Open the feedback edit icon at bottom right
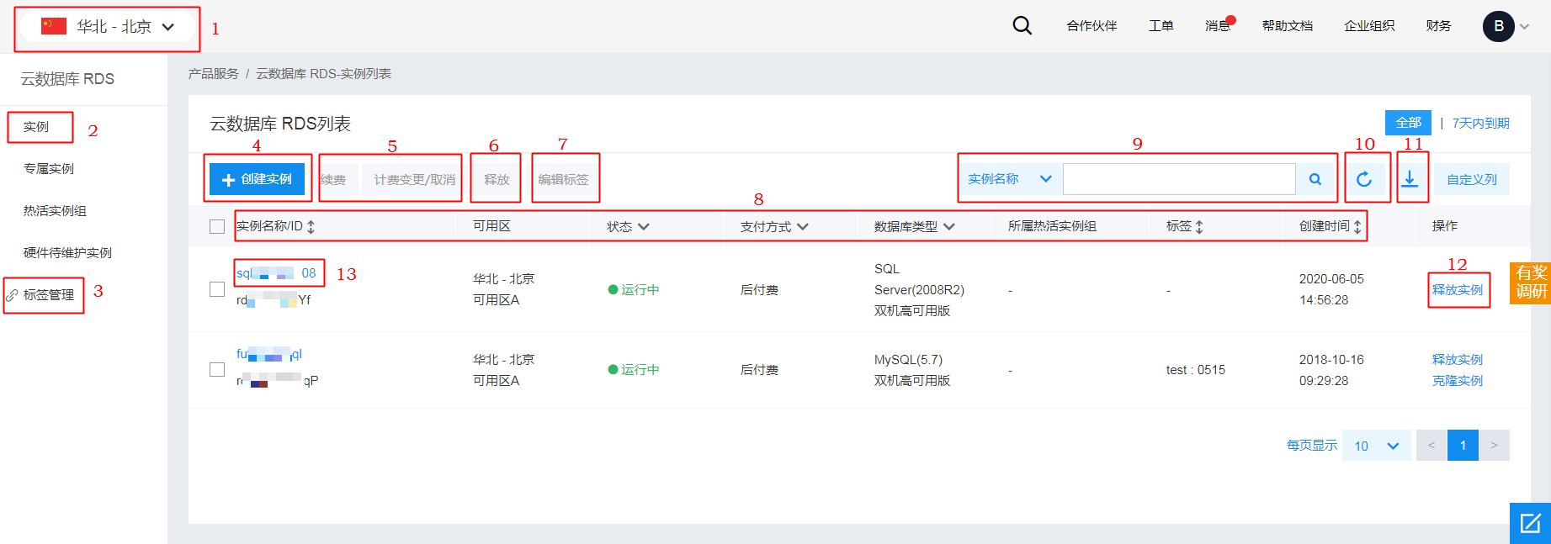The image size is (1551, 544). [1530, 523]
